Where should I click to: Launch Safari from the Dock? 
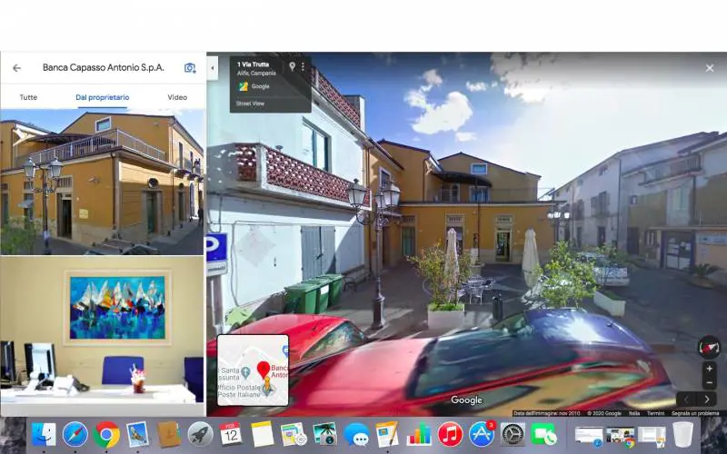(75, 435)
